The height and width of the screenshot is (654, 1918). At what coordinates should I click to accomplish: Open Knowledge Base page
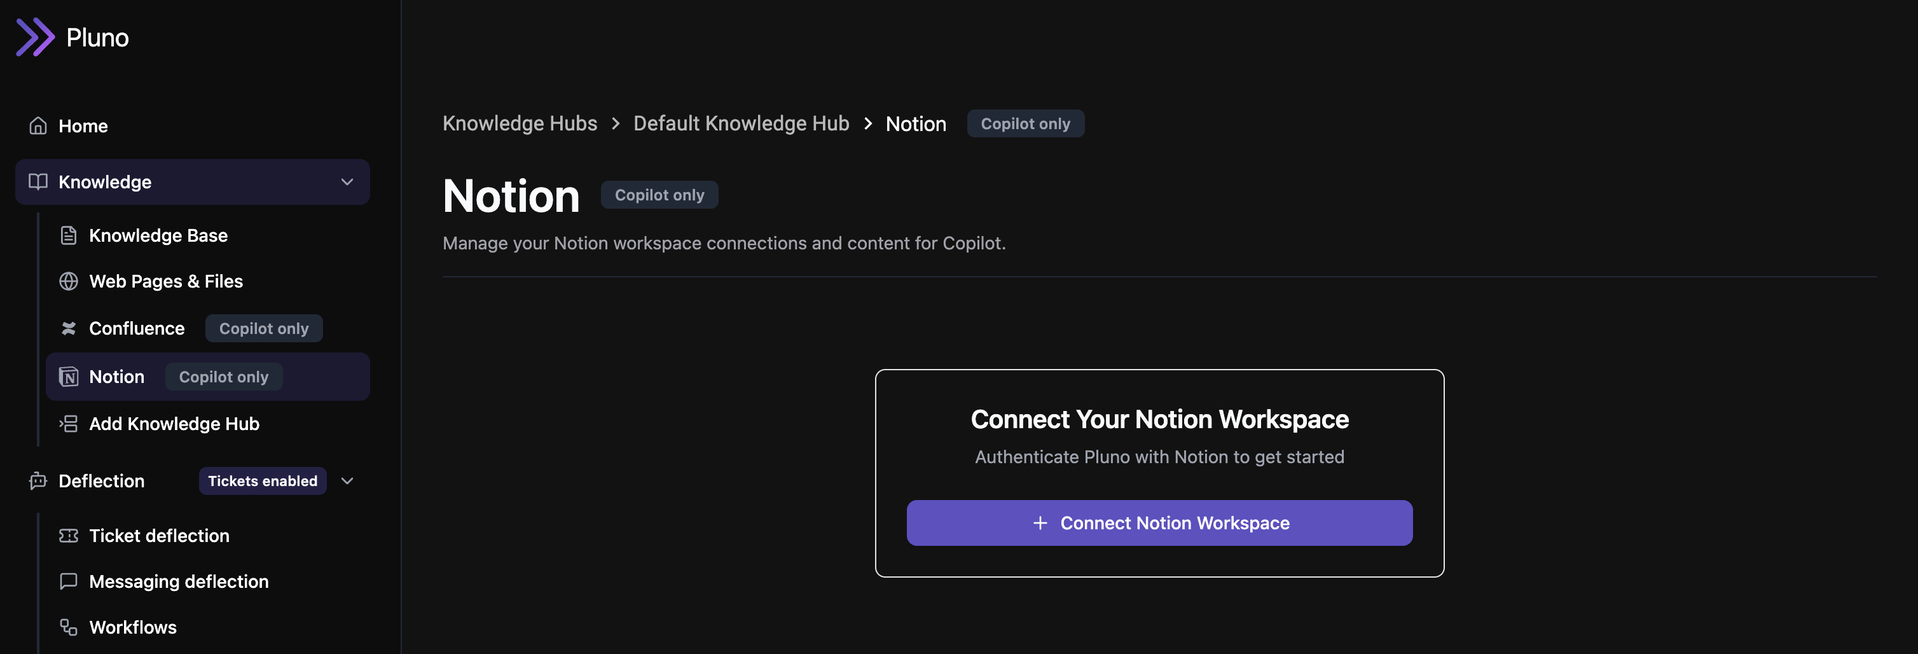pyautogui.click(x=207, y=235)
